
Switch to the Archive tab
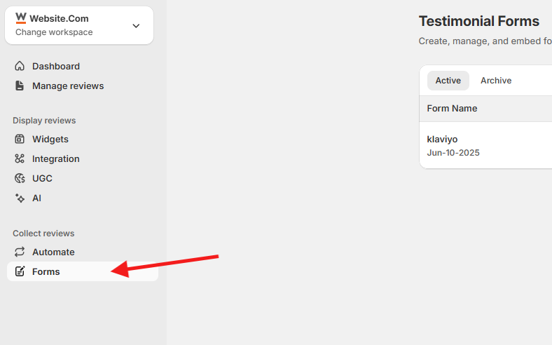pyautogui.click(x=496, y=81)
